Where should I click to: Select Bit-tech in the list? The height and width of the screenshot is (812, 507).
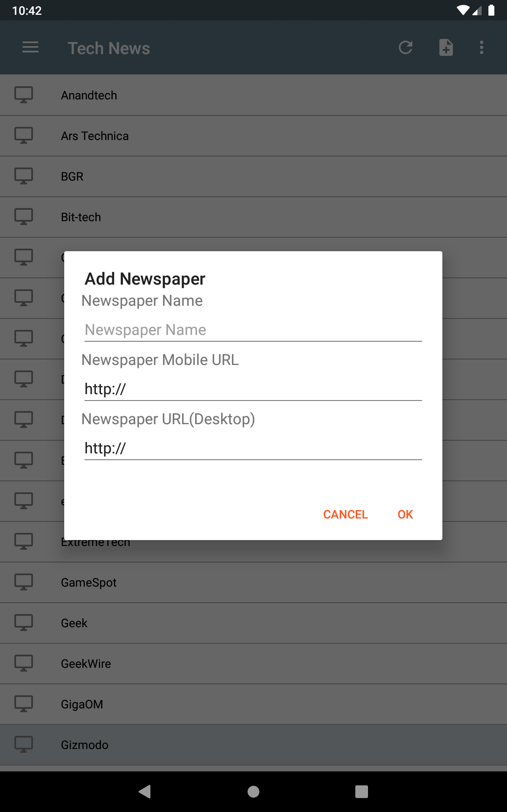point(253,217)
